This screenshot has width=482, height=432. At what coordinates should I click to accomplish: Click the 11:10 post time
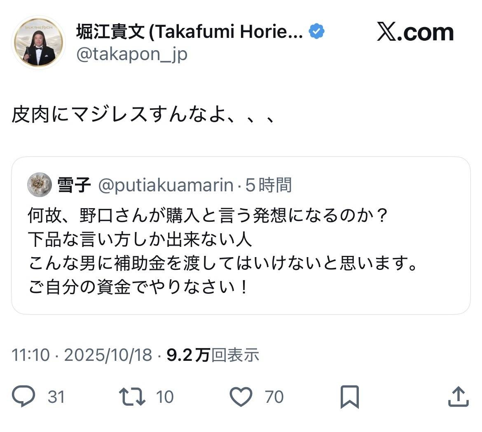click(x=30, y=355)
